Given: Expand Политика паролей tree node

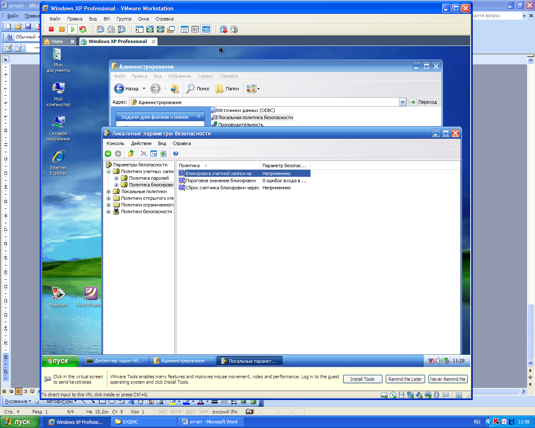Looking at the screenshot, I should point(117,178).
